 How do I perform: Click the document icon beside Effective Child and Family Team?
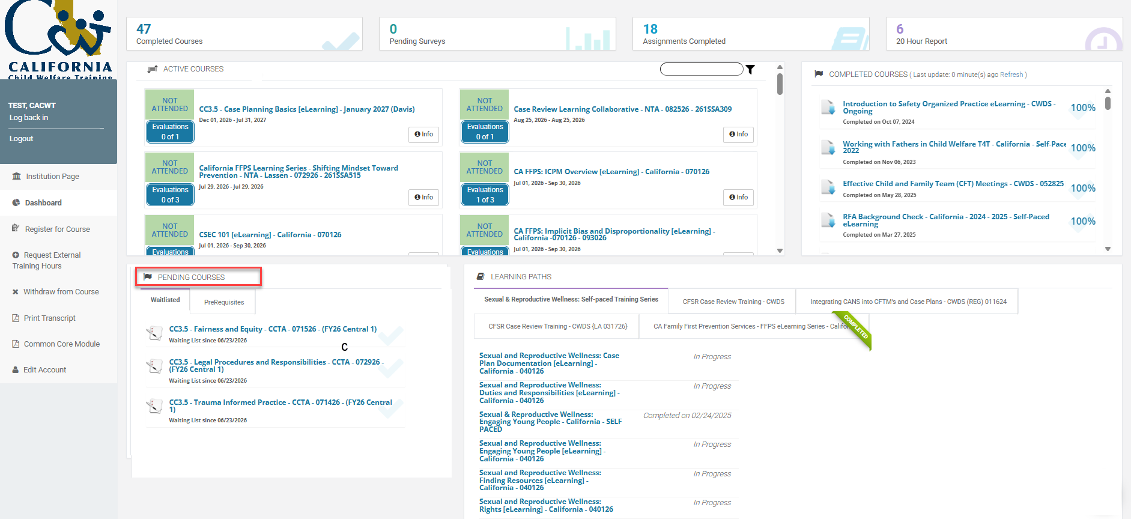[x=828, y=187]
